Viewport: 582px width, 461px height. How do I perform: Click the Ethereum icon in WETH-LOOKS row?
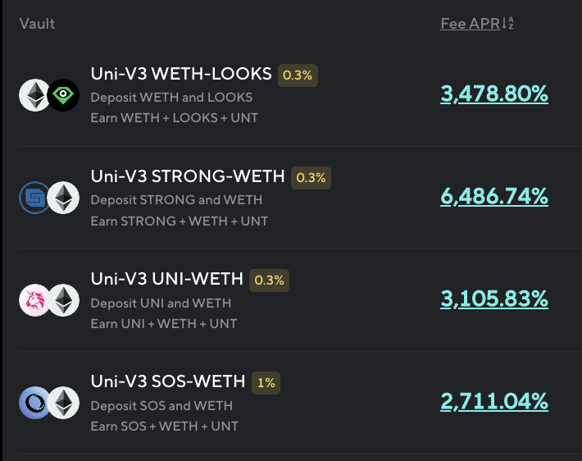click(35, 95)
